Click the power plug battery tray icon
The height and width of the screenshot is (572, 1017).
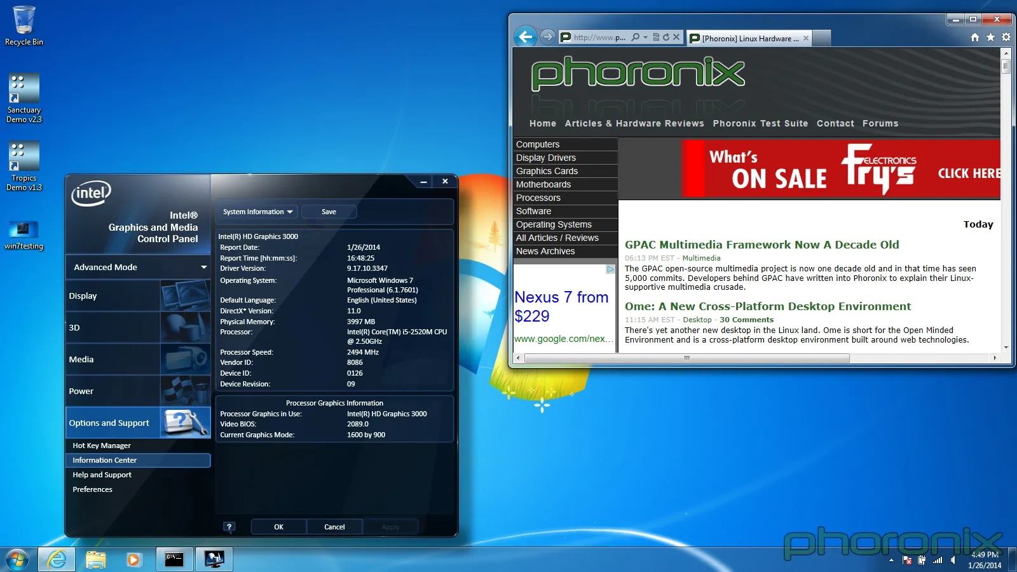pos(922,561)
